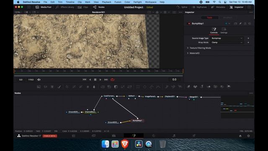
Task: Add a Text 3D tool from toolbar
Action: (x=202, y=86)
